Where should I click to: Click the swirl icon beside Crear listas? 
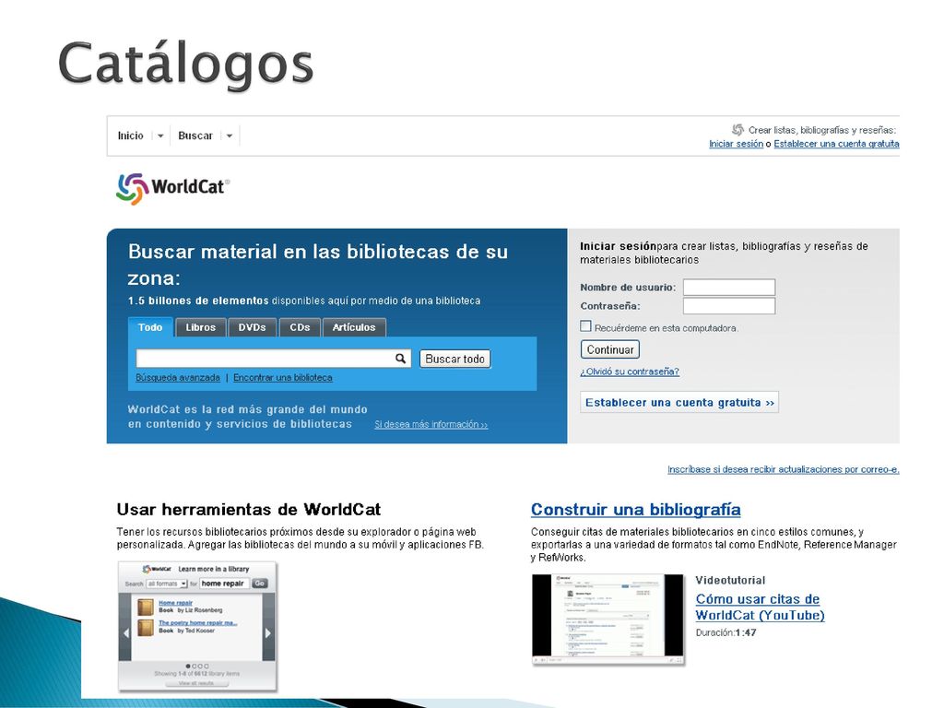pyautogui.click(x=737, y=129)
